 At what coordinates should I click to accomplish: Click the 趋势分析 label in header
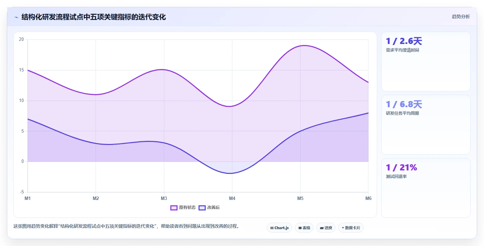pos(461,17)
